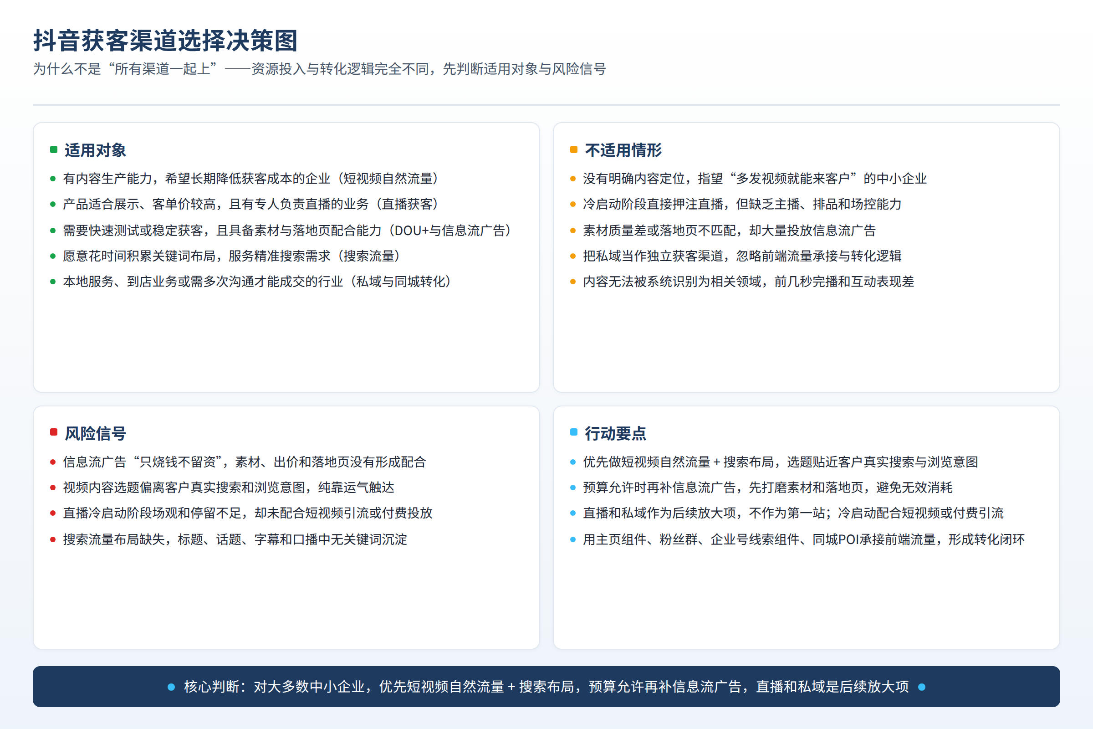Click the line 预算允许时再补信息流广告
This screenshot has height=729, width=1093.
coord(768,488)
